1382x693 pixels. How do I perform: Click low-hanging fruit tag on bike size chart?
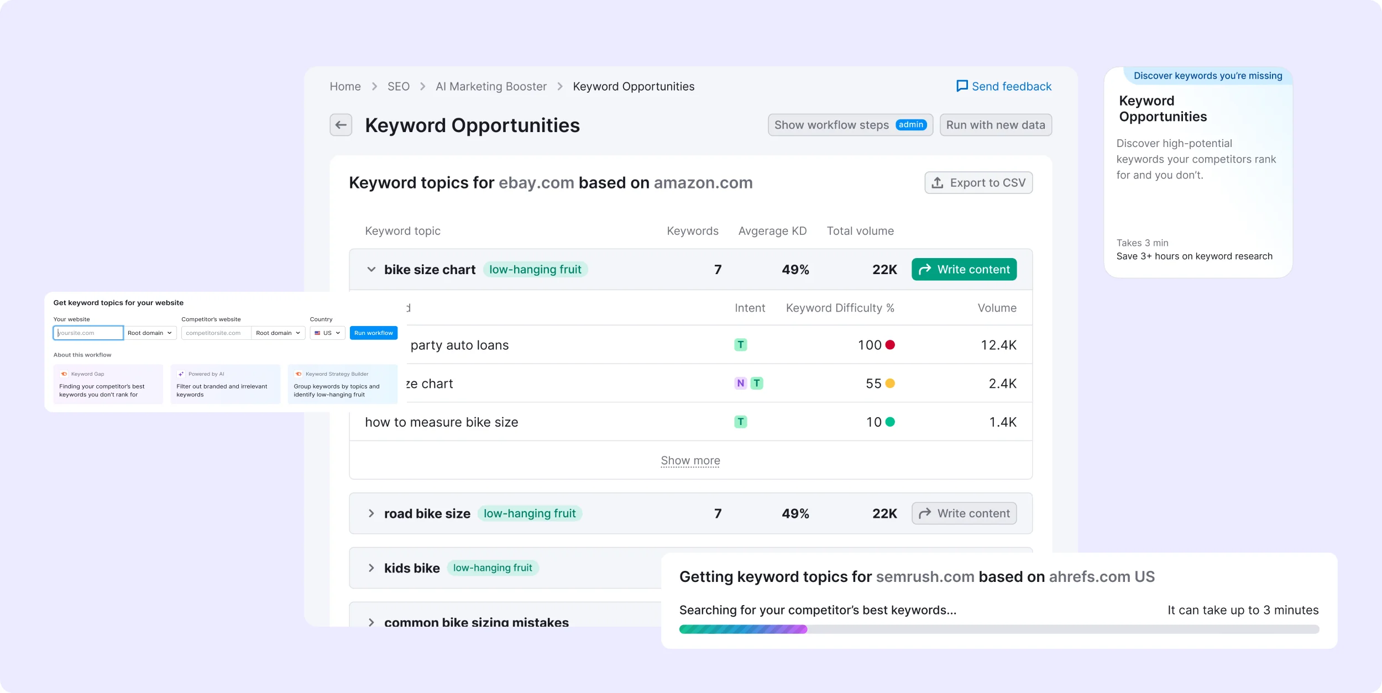click(535, 270)
